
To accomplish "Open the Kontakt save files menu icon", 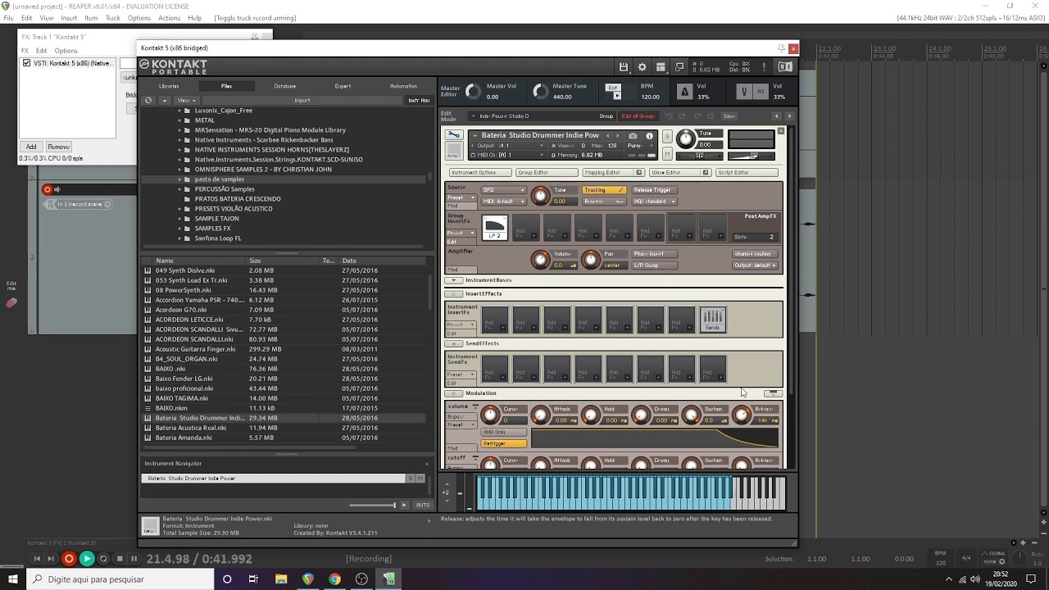I will pos(624,67).
